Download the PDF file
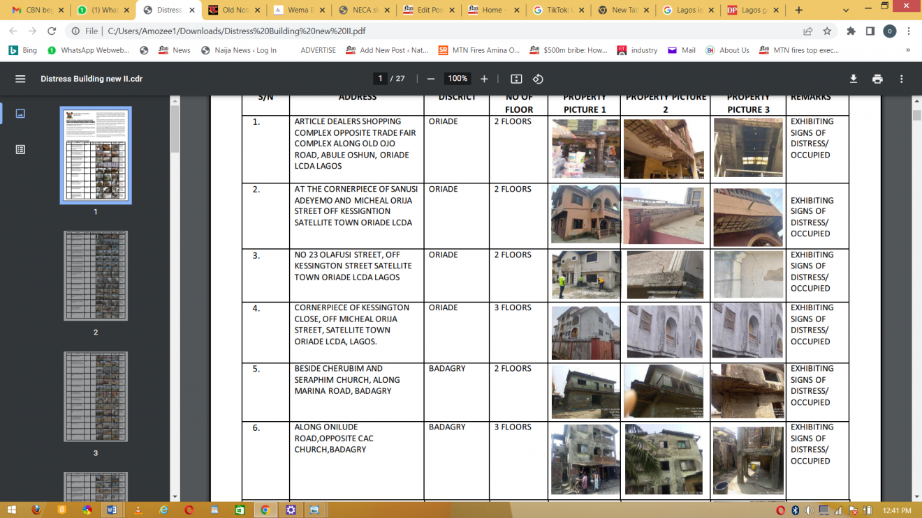 tap(853, 79)
